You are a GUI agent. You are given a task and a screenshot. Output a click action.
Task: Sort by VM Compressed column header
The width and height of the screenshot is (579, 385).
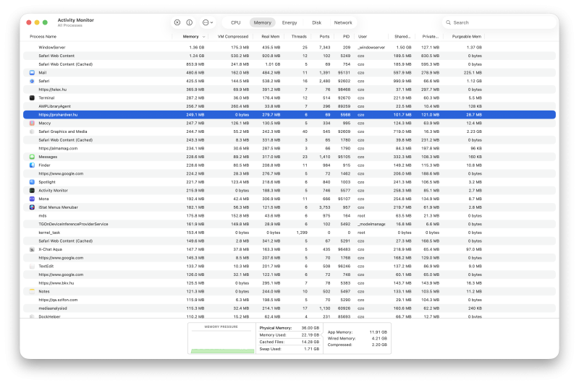(x=233, y=36)
